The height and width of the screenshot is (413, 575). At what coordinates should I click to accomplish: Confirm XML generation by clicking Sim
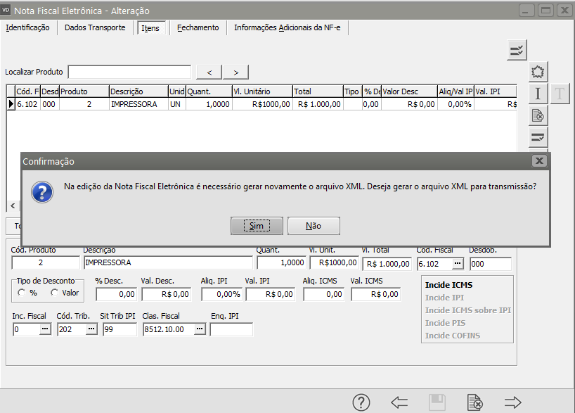[x=257, y=226]
